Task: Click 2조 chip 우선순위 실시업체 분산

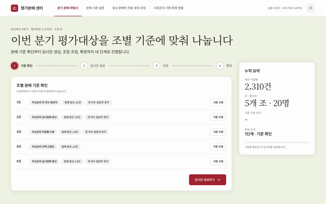Action: point(44,117)
